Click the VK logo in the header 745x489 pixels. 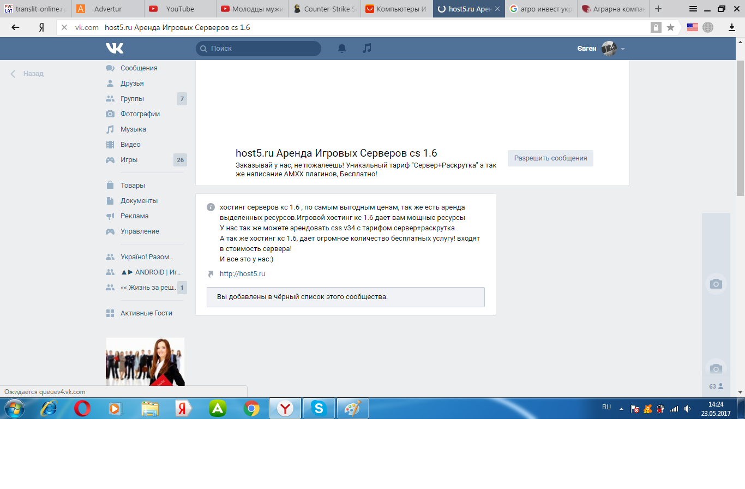pos(115,49)
